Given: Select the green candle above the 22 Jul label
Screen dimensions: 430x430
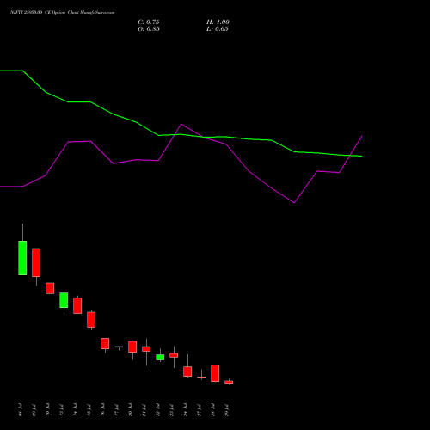Looking at the screenshot, I should click(160, 357).
